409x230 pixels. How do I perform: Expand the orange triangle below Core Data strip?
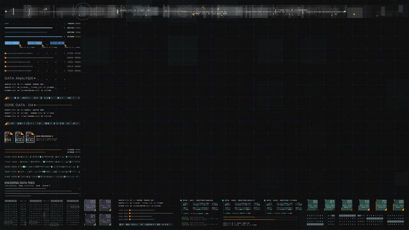click(x=6, y=123)
